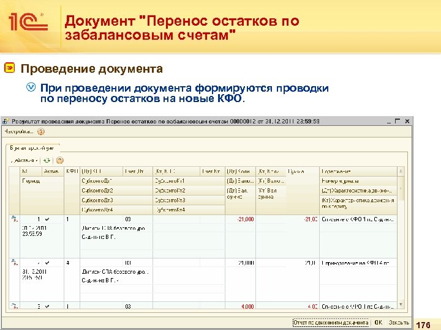Click the СубконтоДт1 header cell
This screenshot has width=441, height=330.
[116, 181]
